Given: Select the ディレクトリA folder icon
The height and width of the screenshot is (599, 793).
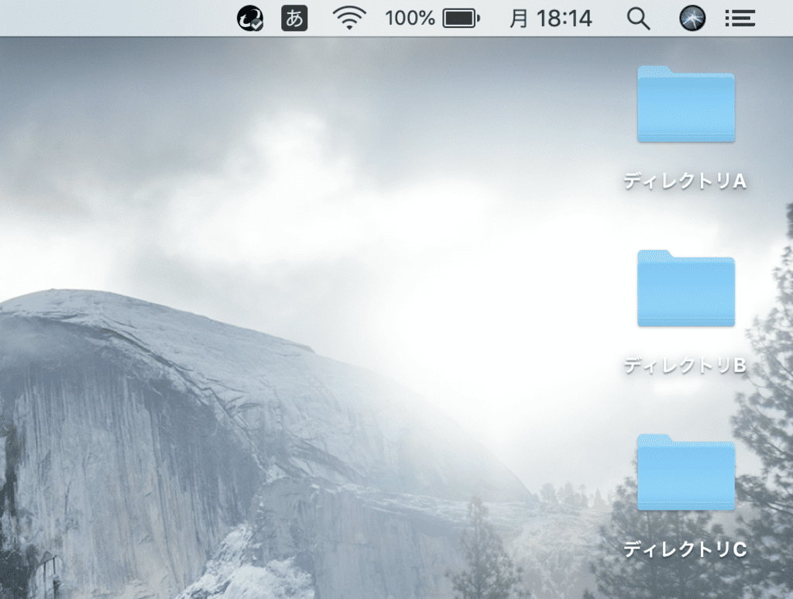Looking at the screenshot, I should tap(685, 105).
